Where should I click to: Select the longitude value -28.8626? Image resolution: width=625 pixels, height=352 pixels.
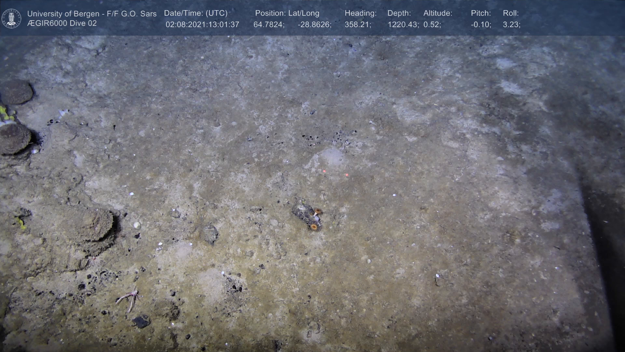[x=314, y=24]
